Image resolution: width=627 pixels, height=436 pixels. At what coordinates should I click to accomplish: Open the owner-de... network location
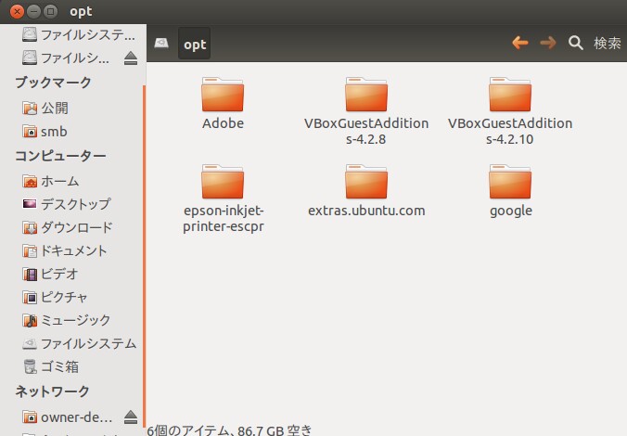[x=67, y=417]
